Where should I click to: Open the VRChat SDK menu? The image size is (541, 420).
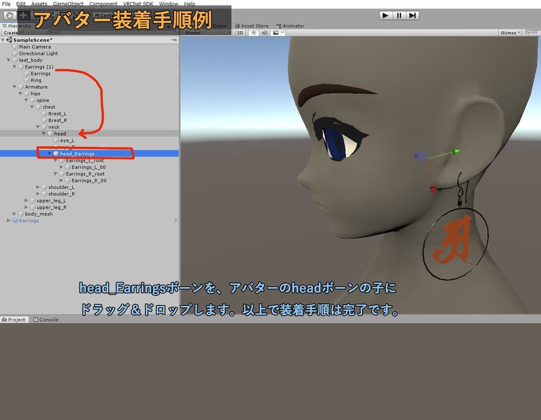pyautogui.click(x=137, y=4)
